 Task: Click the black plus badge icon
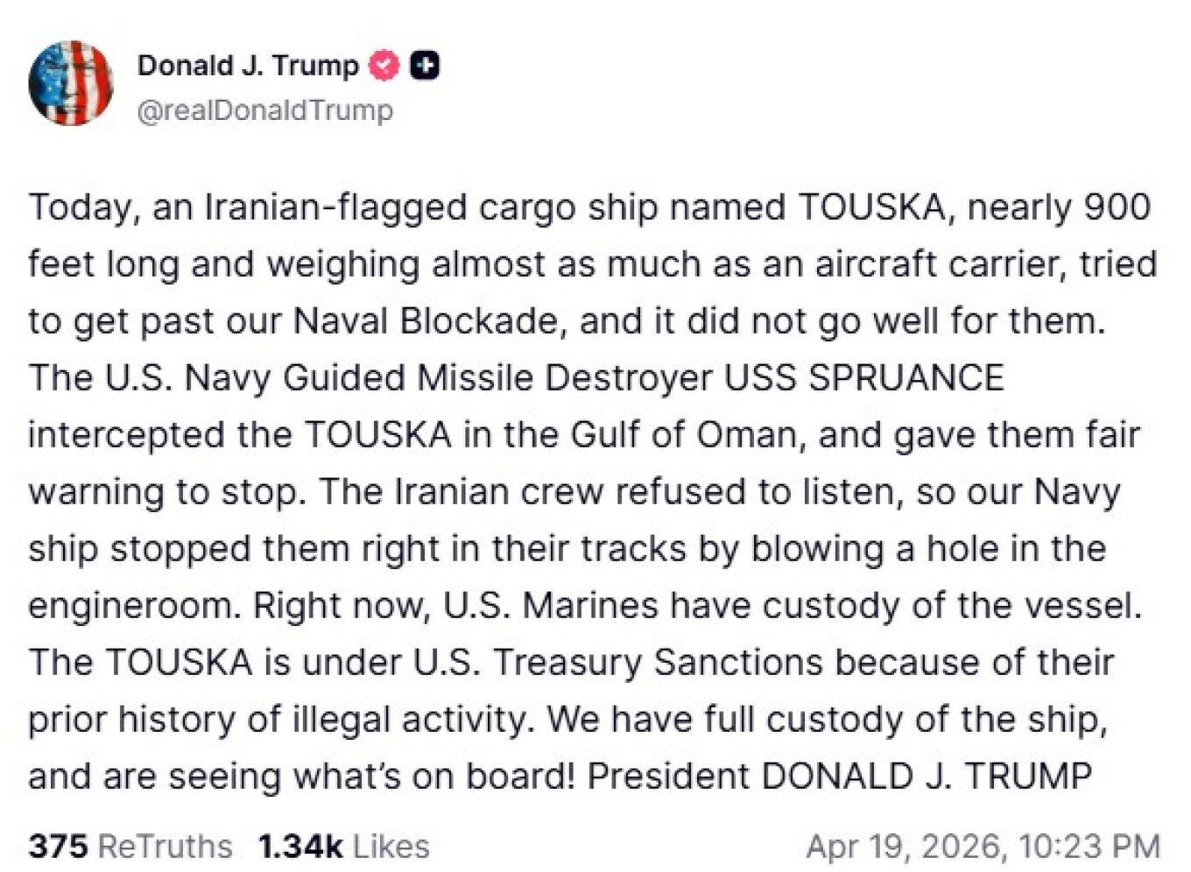425,66
